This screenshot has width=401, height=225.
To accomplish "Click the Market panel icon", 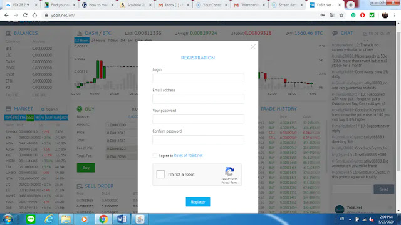I will (8, 109).
